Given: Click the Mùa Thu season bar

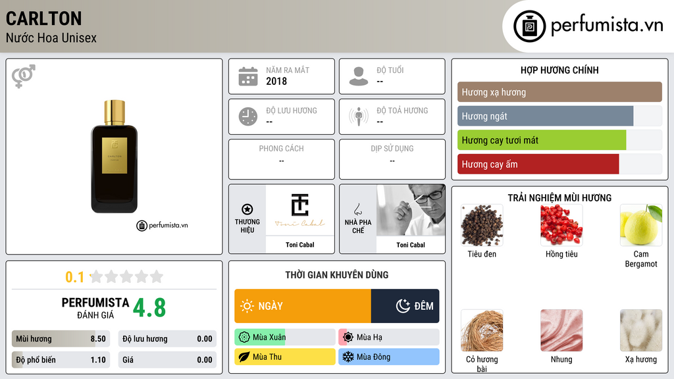Looking at the screenshot, I should [285, 357].
